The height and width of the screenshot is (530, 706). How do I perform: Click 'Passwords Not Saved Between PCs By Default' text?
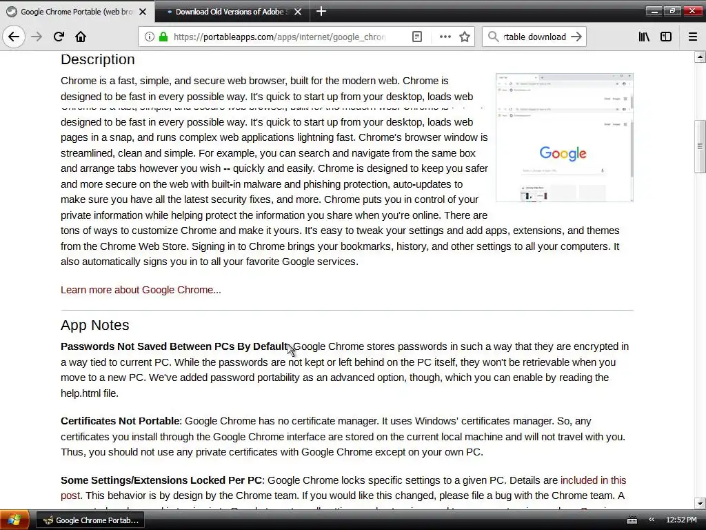click(x=174, y=346)
